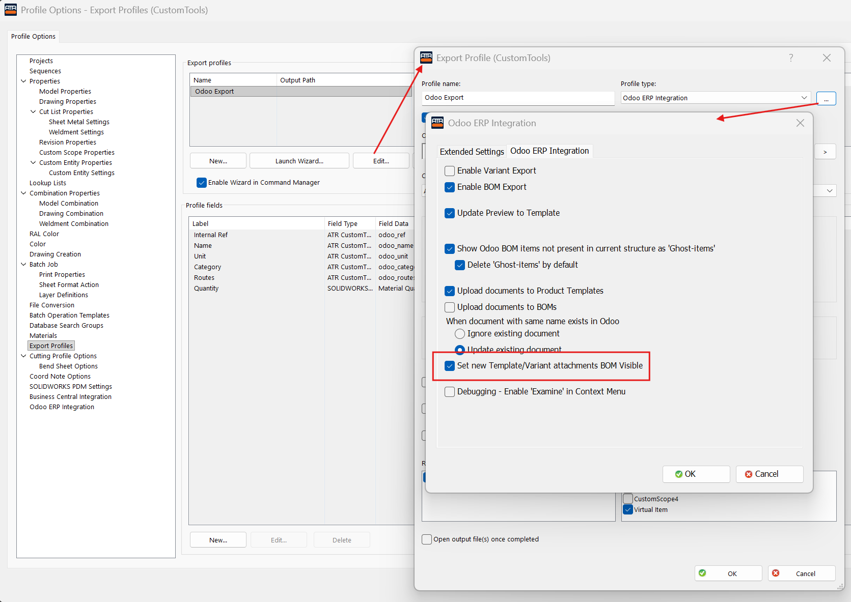
Task: Collapse the Properties tree node
Action: click(x=23, y=81)
